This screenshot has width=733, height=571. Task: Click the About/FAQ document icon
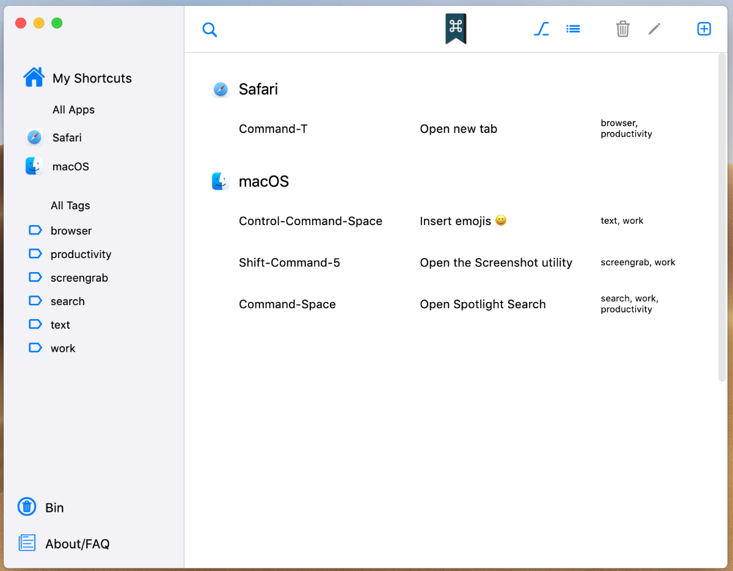click(27, 543)
